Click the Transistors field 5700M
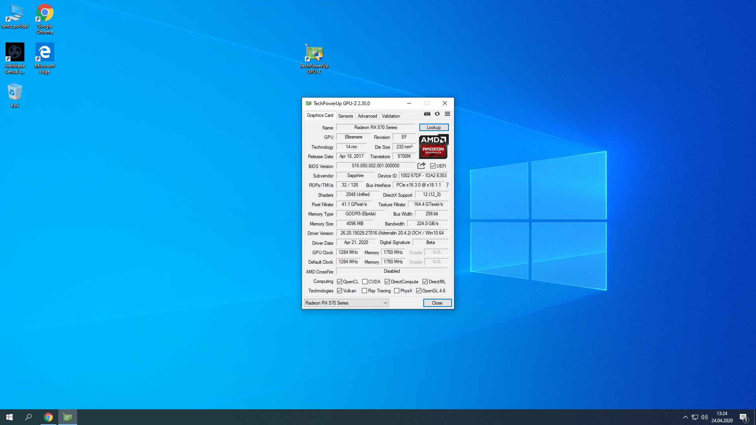 [x=404, y=156]
